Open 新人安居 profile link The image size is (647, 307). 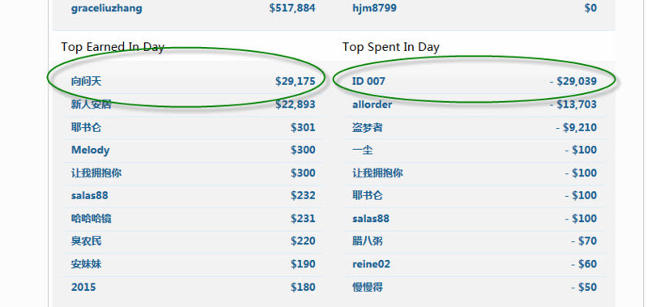91,104
